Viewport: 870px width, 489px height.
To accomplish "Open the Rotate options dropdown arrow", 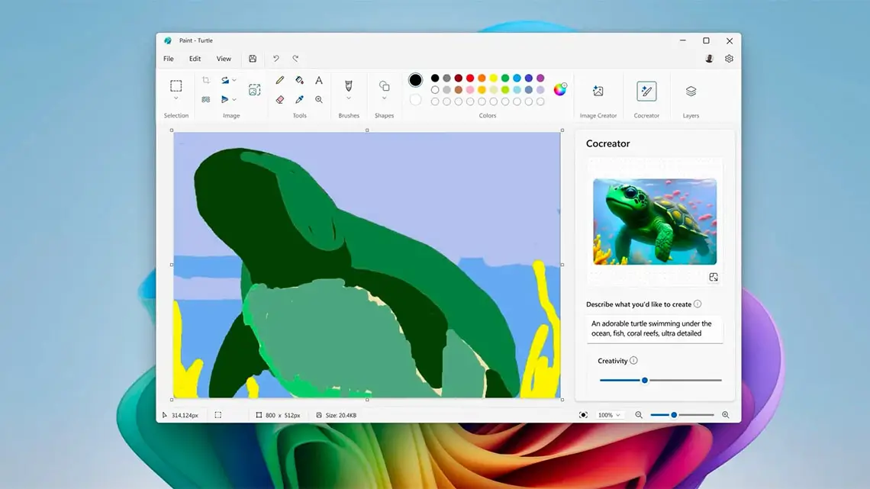I will click(234, 80).
